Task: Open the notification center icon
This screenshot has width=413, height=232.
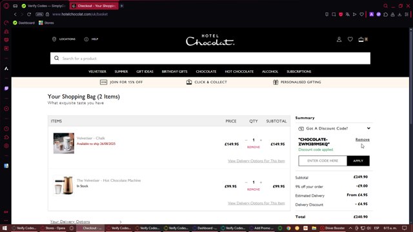Action: click(405, 228)
